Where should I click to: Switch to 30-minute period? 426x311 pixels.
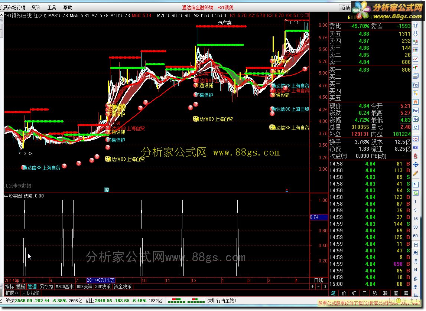pyautogui.click(x=415, y=227)
